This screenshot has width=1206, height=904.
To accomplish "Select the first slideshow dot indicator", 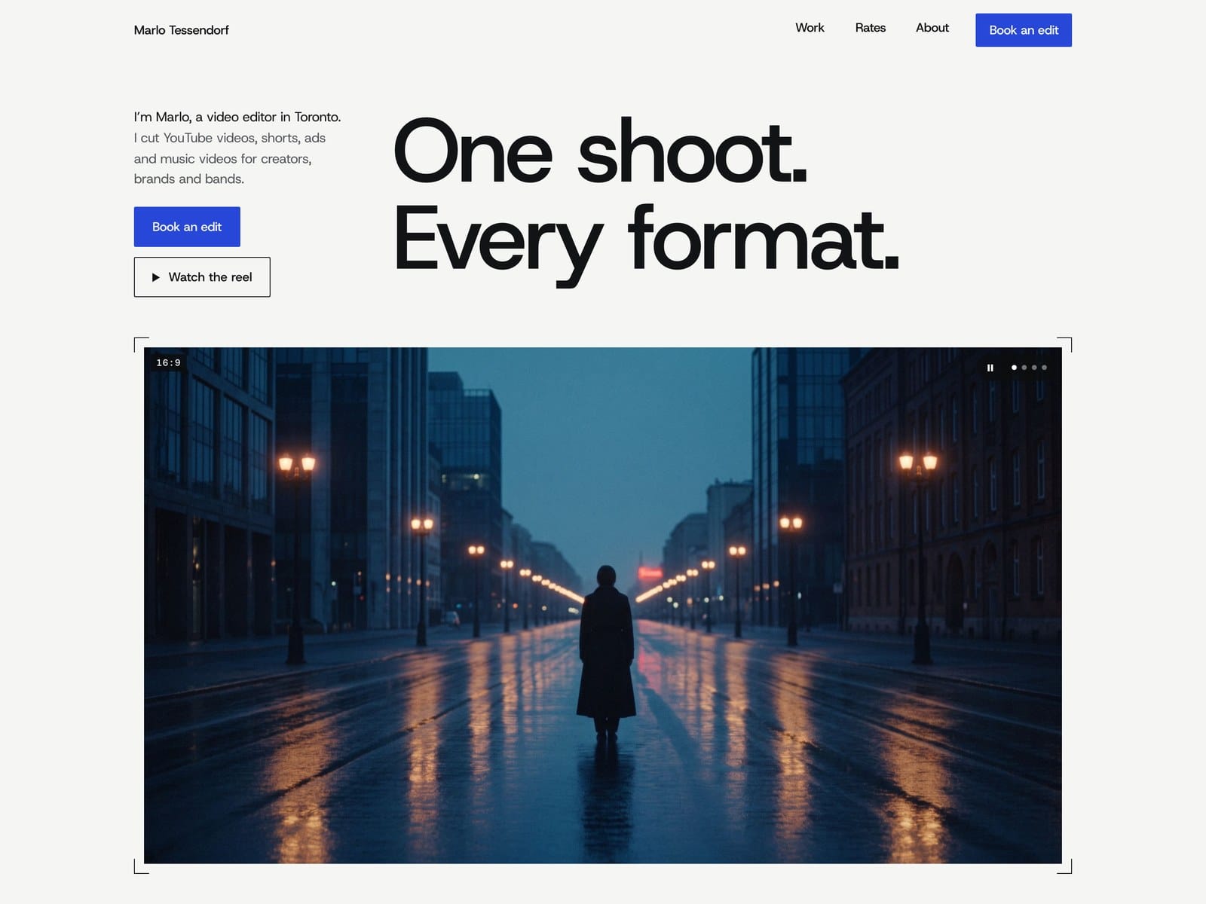I will [x=1014, y=368].
